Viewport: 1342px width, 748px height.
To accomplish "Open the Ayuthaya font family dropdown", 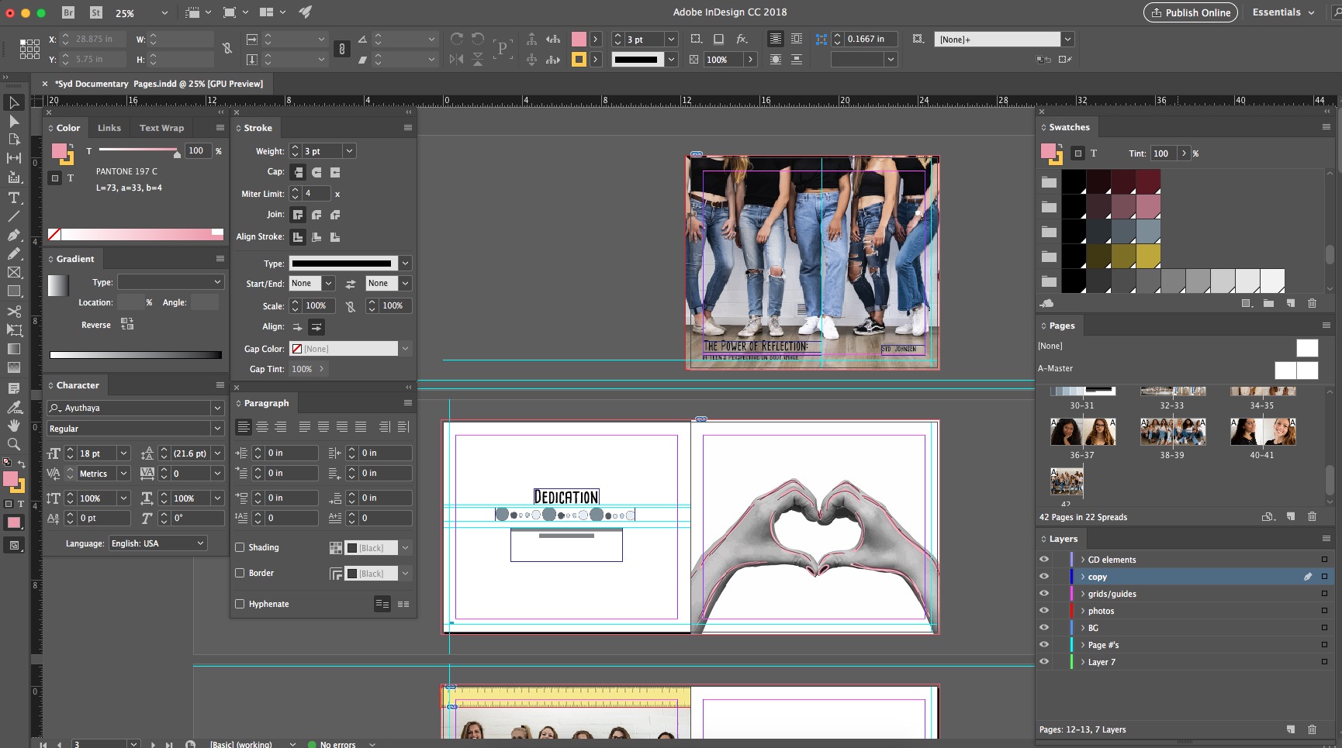I will tap(217, 408).
